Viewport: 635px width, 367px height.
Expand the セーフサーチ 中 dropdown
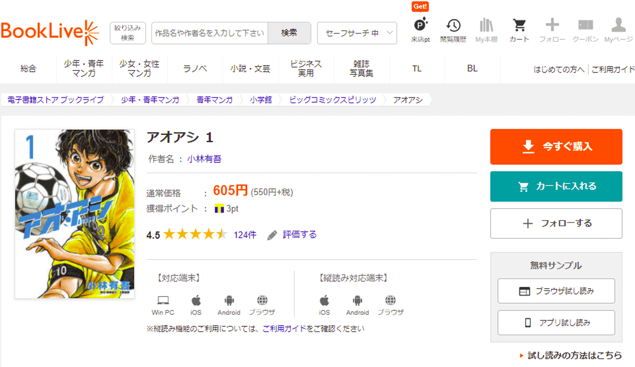(x=357, y=33)
